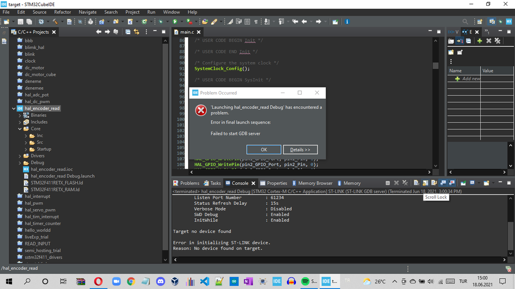
Task: Click the Open Perspective icon
Action: click(x=480, y=22)
